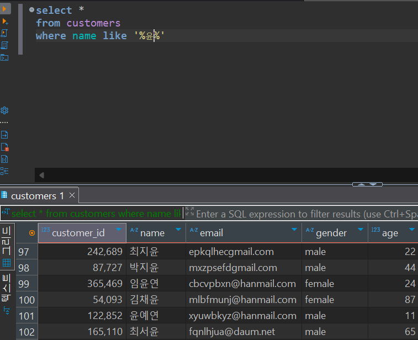
Task: Open customer_id column filter dropdown arrow
Action: 119,230
